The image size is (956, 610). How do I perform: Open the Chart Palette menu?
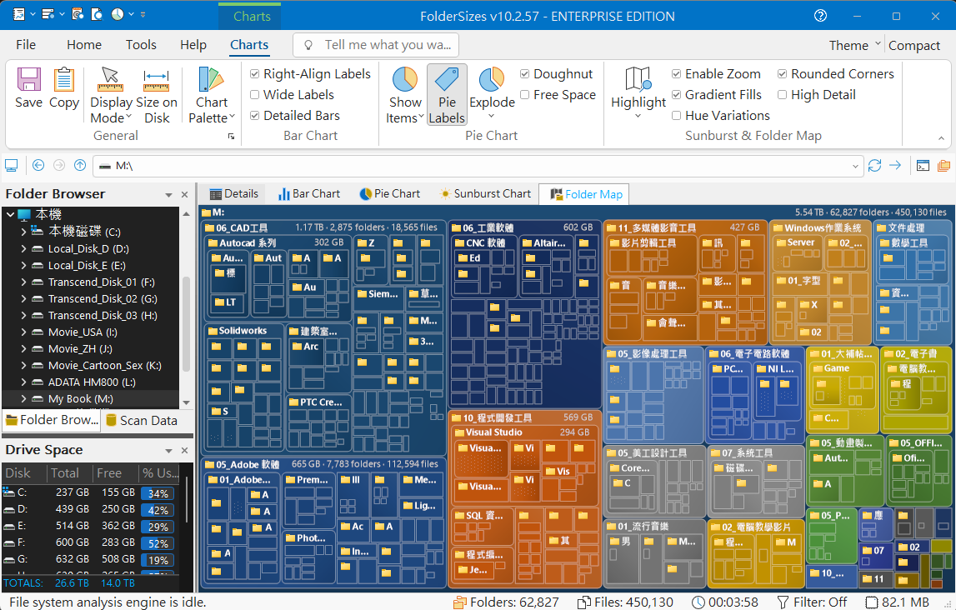pos(212,95)
